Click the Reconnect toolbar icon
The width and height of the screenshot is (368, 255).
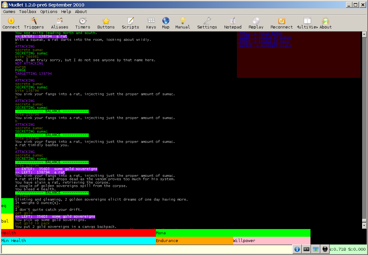[x=281, y=23]
